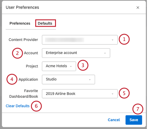
Task: Click the User Preferences dialog title
Action: 23,7
